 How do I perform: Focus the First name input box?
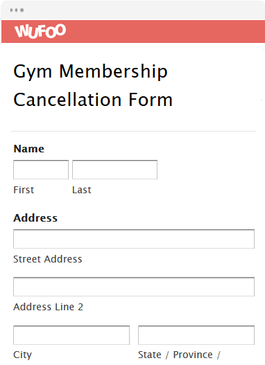pyautogui.click(x=41, y=170)
